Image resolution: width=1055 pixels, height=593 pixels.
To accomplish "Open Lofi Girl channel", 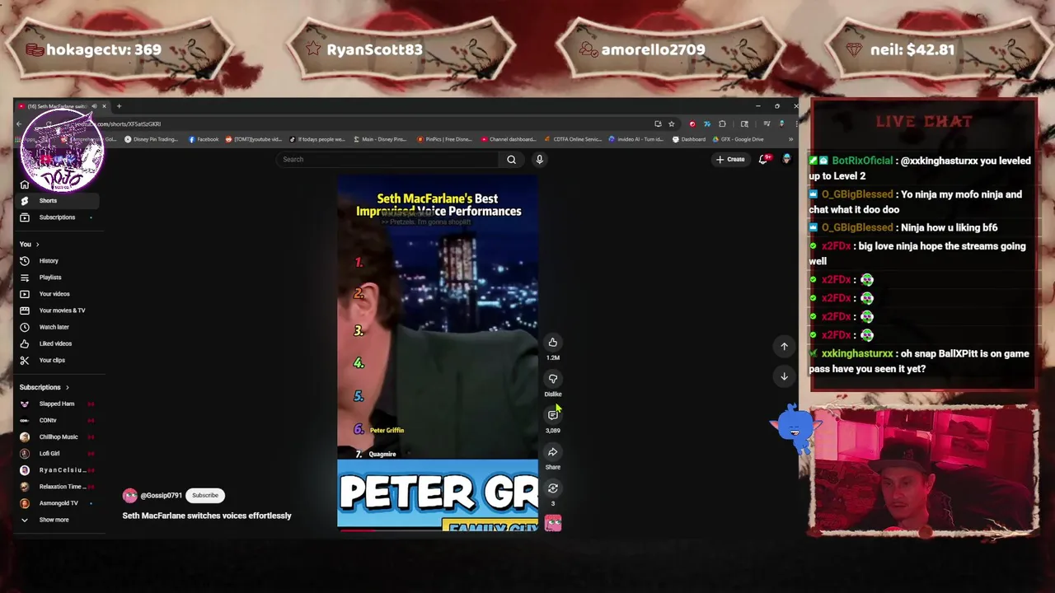I will 58,453.
